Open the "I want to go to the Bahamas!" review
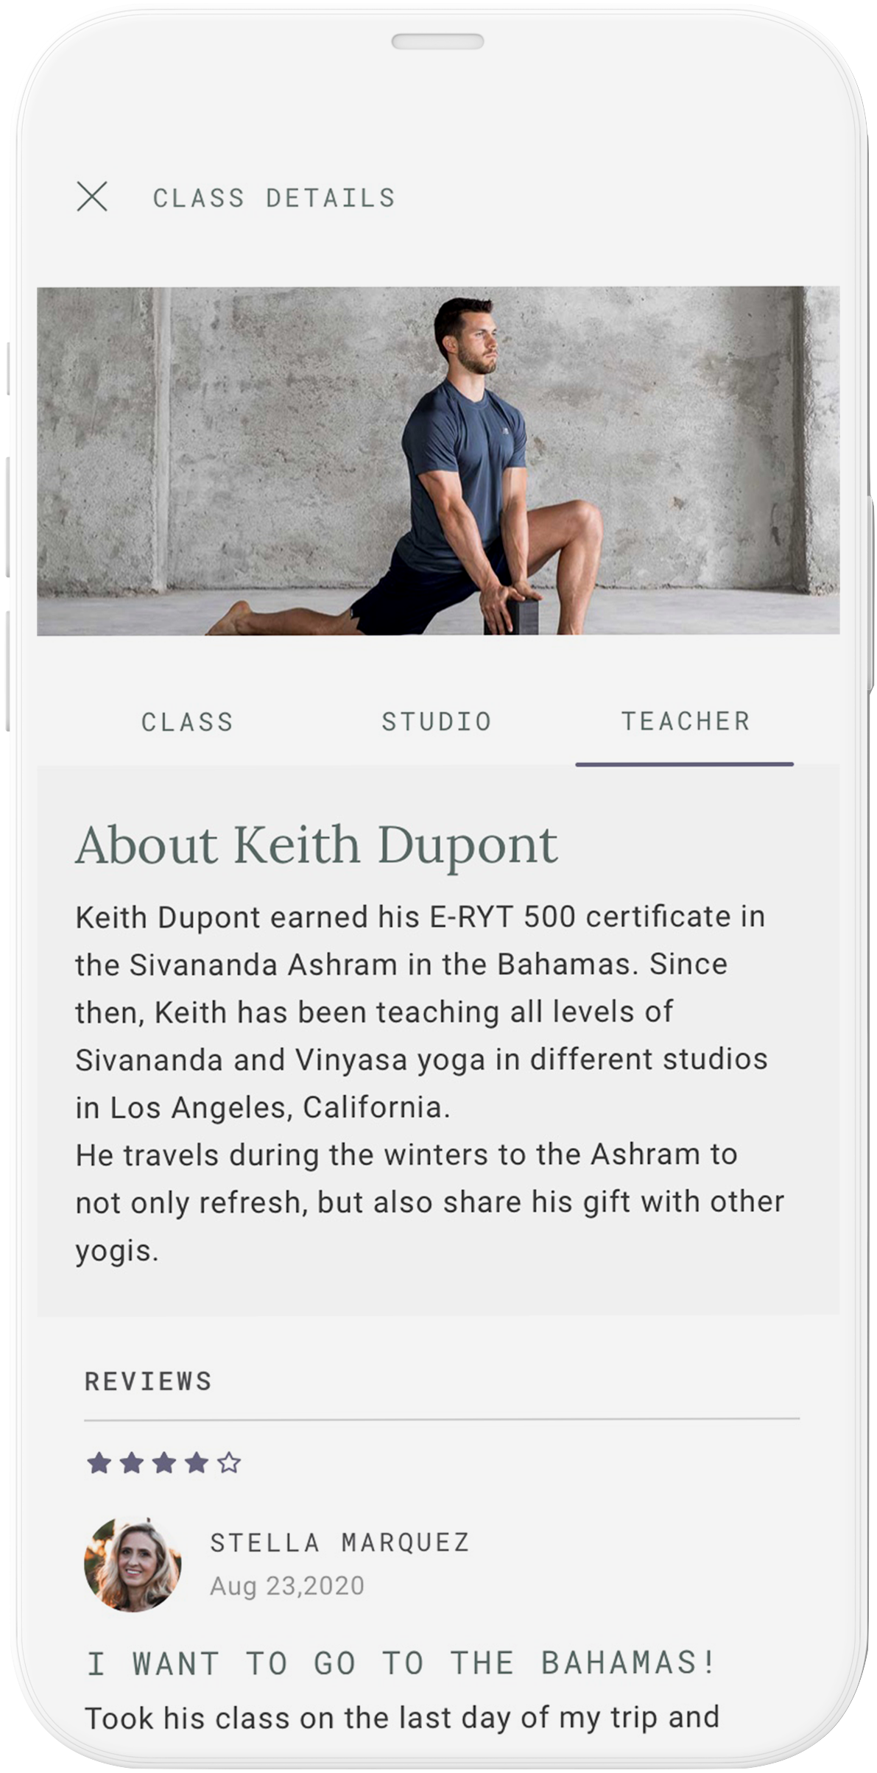877x1773 pixels. click(x=401, y=1663)
